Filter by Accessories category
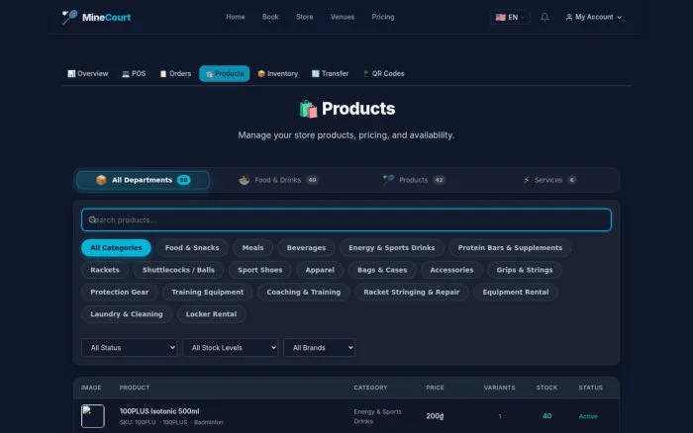The image size is (693, 433). (451, 270)
